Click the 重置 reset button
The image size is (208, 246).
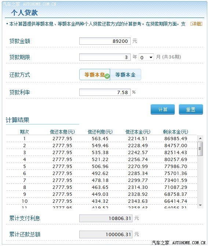(191, 109)
